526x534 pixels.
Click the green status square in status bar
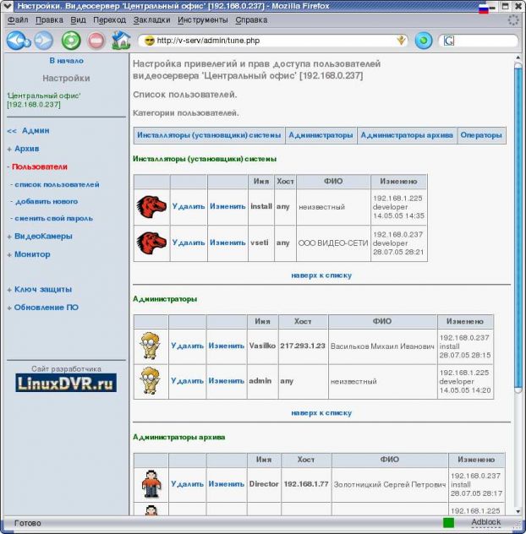pos(448,522)
